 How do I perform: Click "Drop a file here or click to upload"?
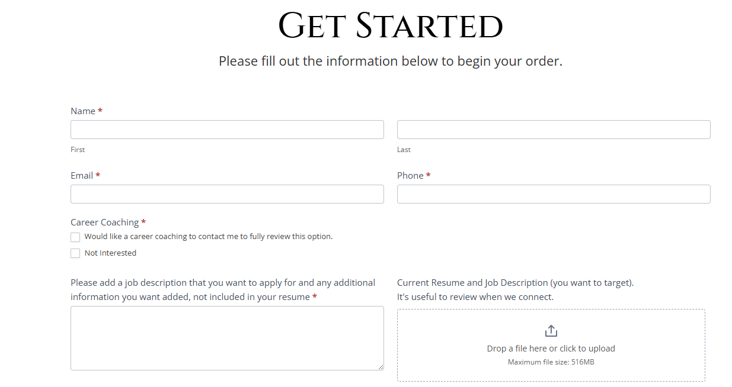tap(551, 349)
